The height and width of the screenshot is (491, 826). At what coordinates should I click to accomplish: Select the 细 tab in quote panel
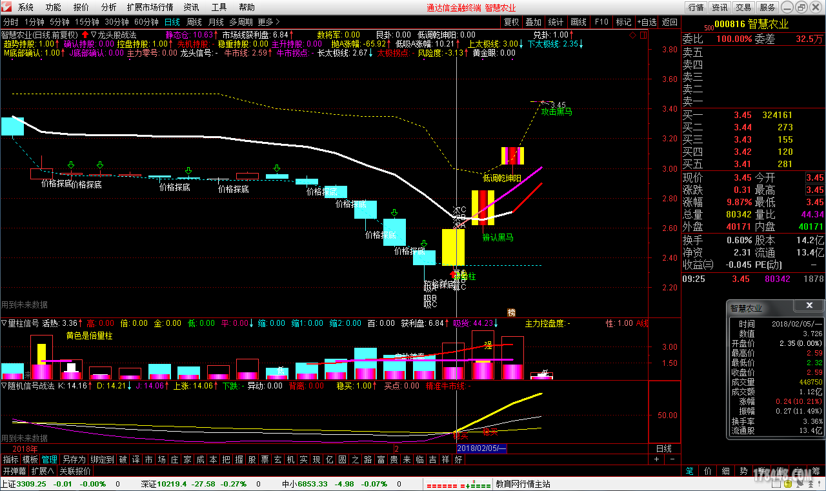tap(725, 471)
